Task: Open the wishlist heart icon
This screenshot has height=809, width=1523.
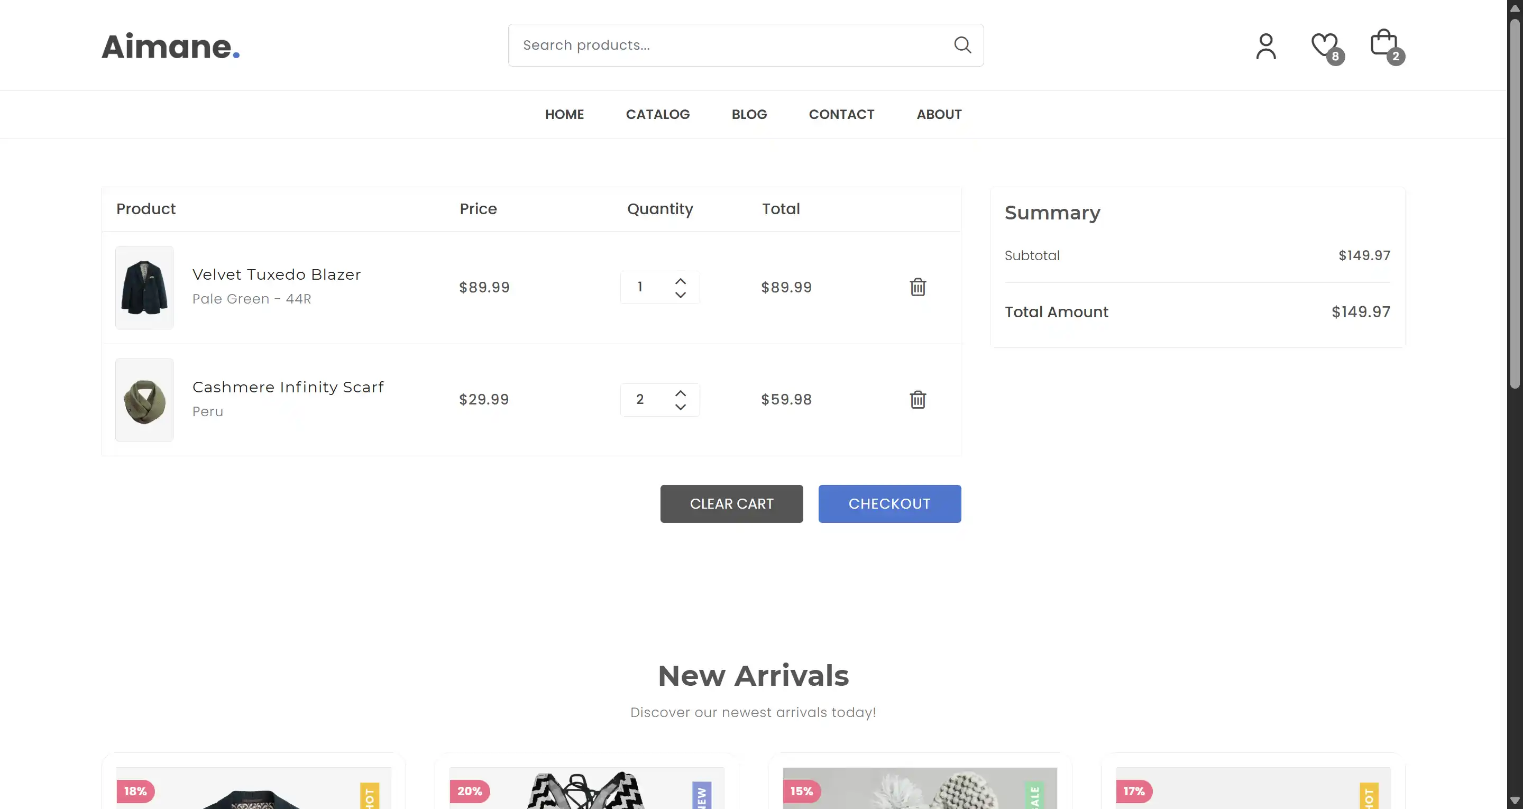Action: [x=1324, y=45]
